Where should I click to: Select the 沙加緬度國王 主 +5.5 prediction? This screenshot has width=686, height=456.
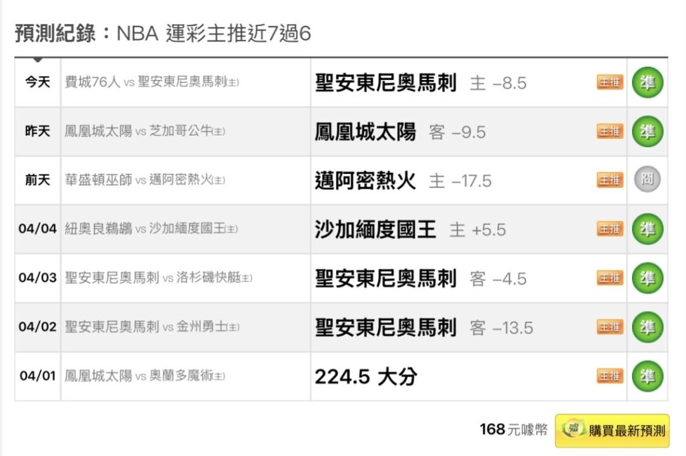click(410, 230)
